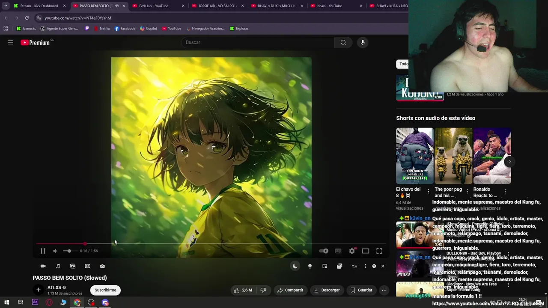548x308 pixels.
Task: Toggle subtitles button in player controls
Action: tap(338, 251)
